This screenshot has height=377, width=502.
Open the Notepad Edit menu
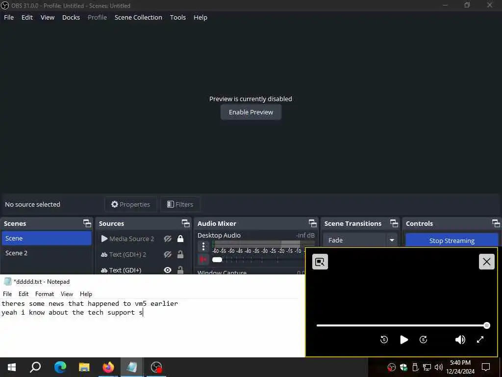coord(24,294)
